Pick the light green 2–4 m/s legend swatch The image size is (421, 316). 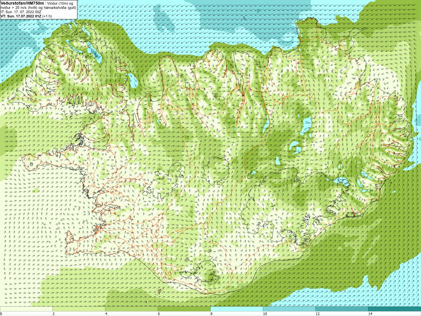click(79, 309)
